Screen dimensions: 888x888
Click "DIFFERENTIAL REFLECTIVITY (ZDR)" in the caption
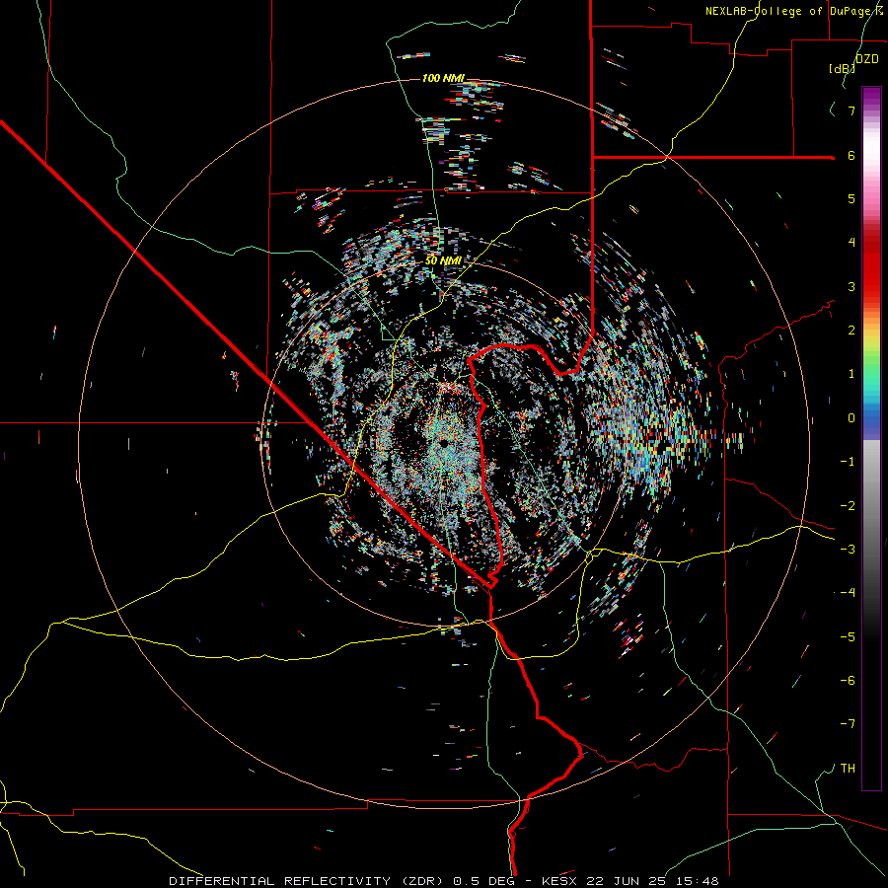click(309, 881)
